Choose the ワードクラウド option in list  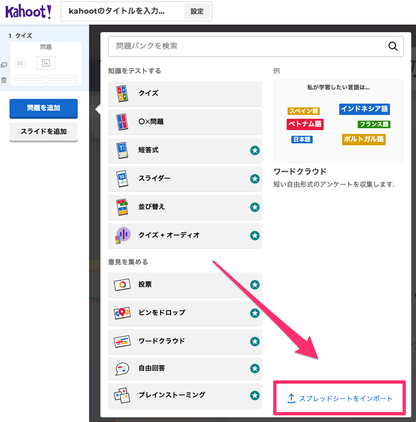tap(185, 342)
